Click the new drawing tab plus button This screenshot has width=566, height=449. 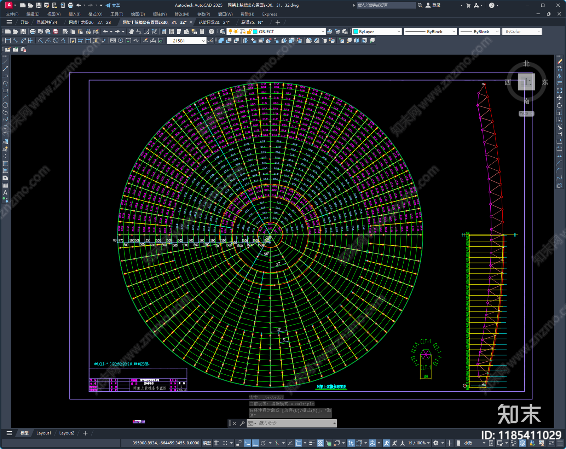(278, 22)
